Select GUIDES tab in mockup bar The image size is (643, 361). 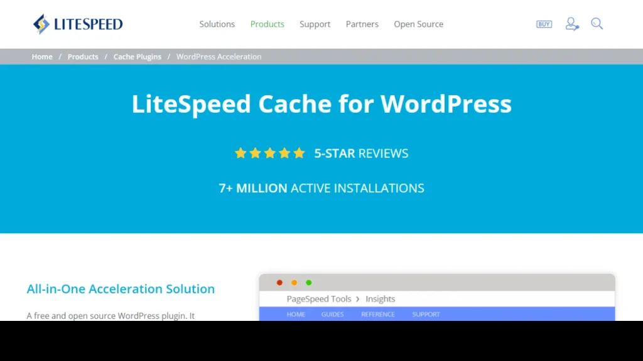pos(332,315)
